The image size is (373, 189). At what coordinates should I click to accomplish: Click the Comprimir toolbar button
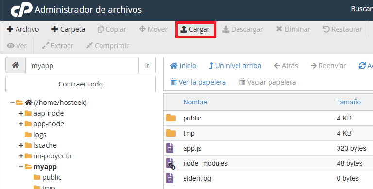coord(107,46)
